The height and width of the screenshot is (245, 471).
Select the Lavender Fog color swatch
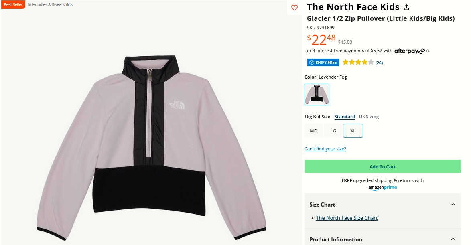tap(317, 95)
